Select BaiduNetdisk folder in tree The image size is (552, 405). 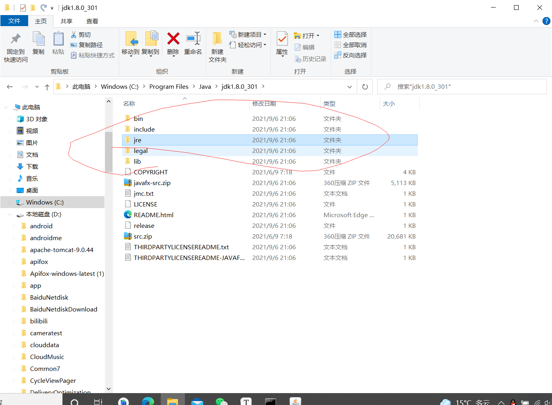point(49,298)
